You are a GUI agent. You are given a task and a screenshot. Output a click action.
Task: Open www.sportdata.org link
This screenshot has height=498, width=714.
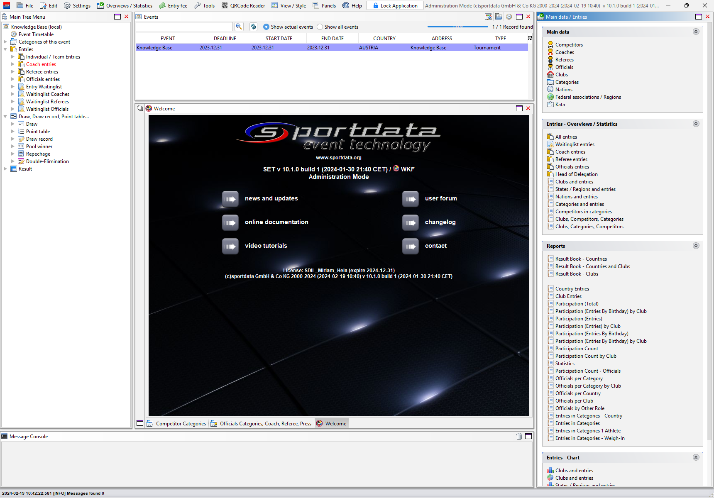tap(339, 158)
